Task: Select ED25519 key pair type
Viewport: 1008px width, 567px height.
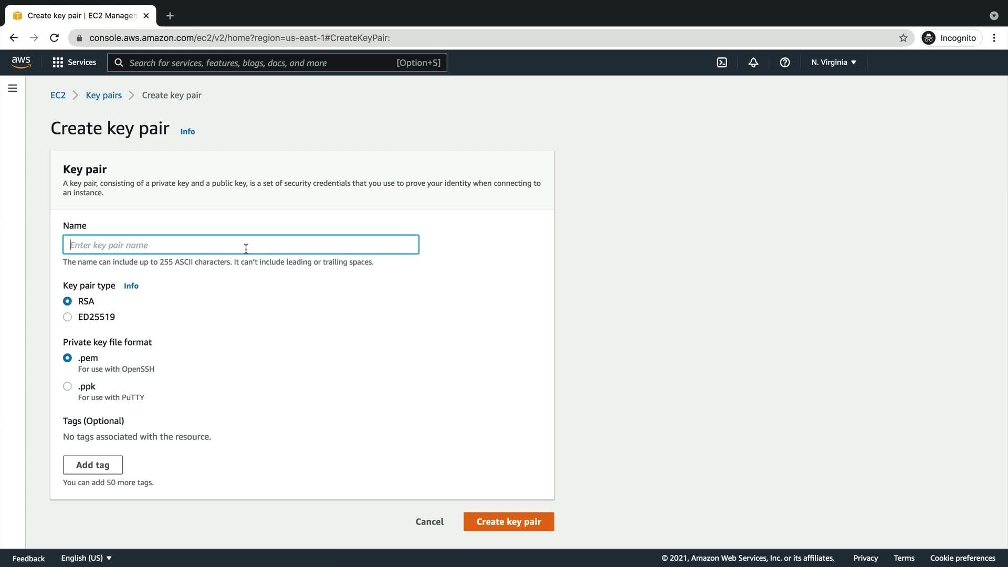Action: tap(67, 317)
